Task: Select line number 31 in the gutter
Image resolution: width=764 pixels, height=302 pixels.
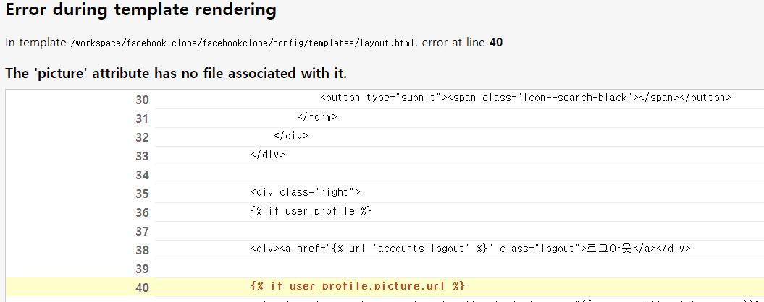Action: (142, 118)
